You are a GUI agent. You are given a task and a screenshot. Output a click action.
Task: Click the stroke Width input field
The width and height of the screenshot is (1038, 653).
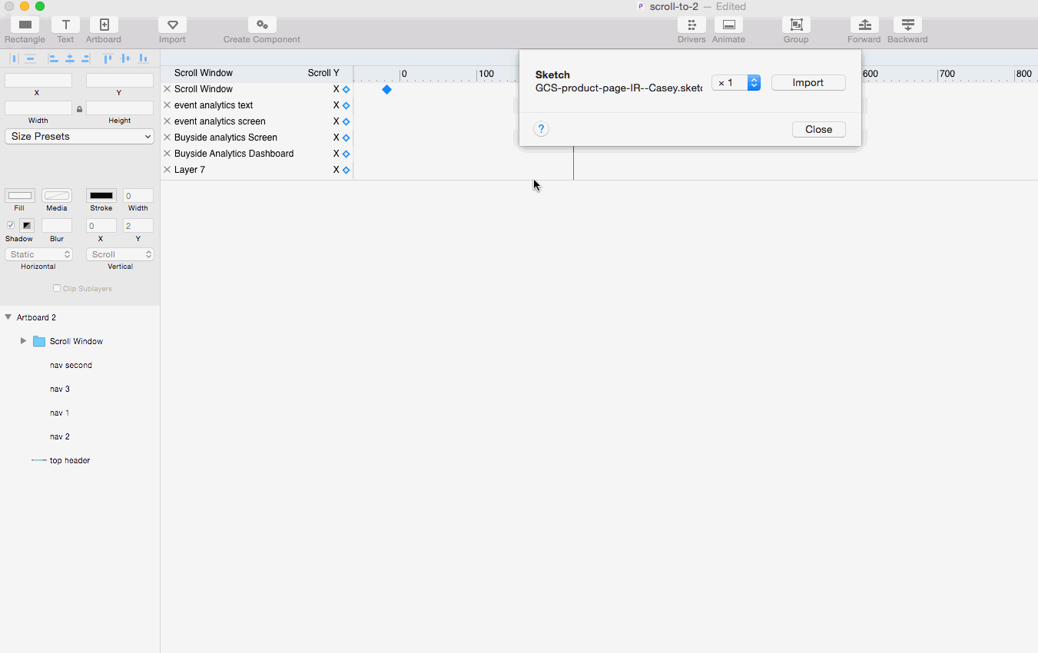click(x=138, y=196)
